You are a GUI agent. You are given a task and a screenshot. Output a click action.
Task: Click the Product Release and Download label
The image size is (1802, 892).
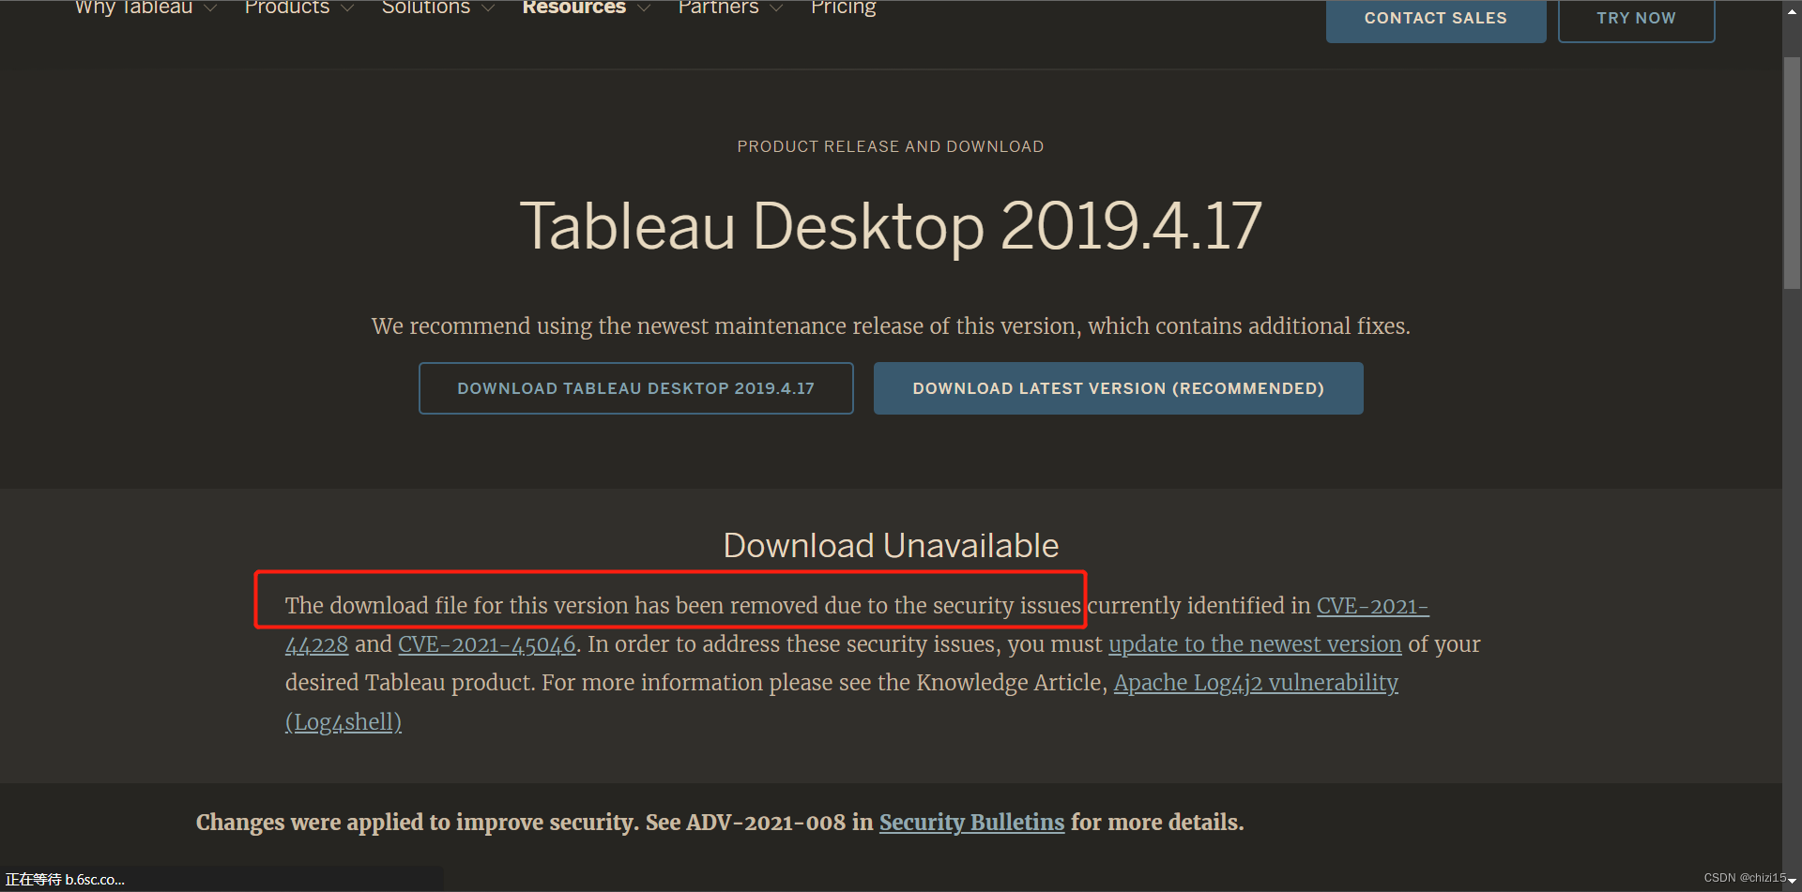point(890,146)
